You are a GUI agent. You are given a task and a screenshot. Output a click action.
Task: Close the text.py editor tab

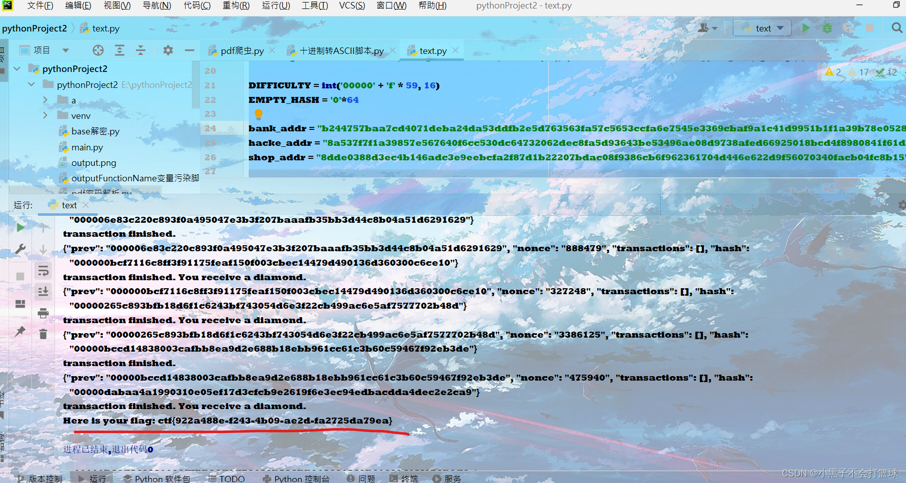455,50
